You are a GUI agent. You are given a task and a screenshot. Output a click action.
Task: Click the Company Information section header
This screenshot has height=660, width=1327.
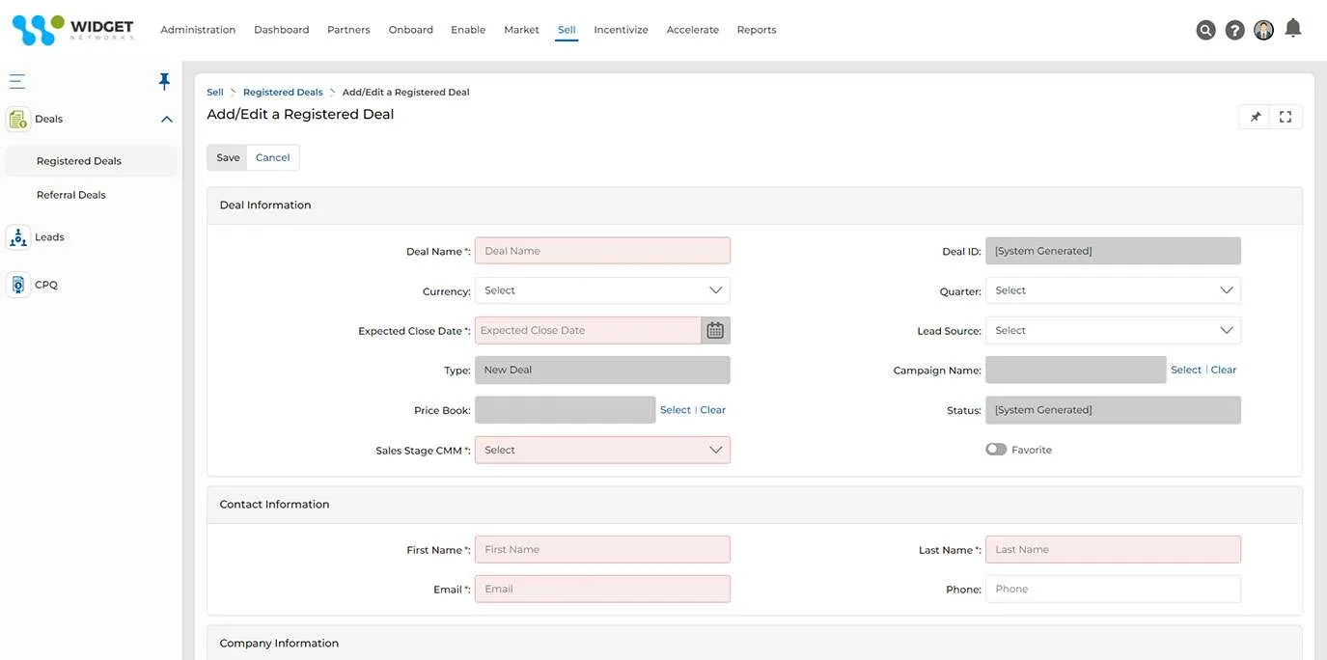click(755, 643)
